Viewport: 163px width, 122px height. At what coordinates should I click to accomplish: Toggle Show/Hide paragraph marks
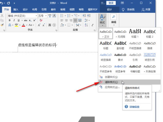click(x=92, y=25)
